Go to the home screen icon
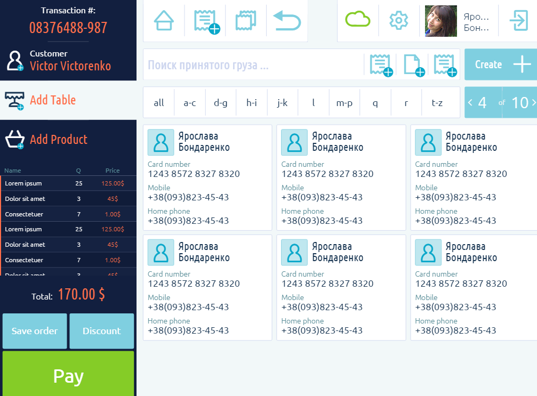The width and height of the screenshot is (537, 396). (x=164, y=21)
